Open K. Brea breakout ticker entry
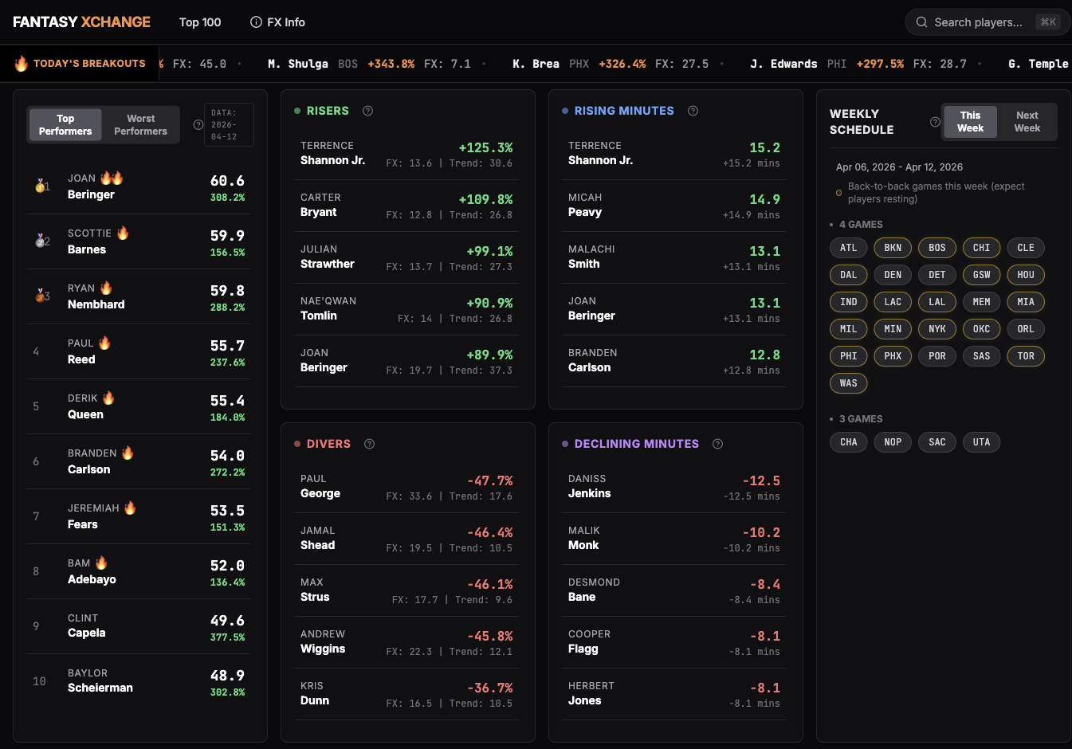Viewport: 1072px width, 749px height. pos(611,64)
